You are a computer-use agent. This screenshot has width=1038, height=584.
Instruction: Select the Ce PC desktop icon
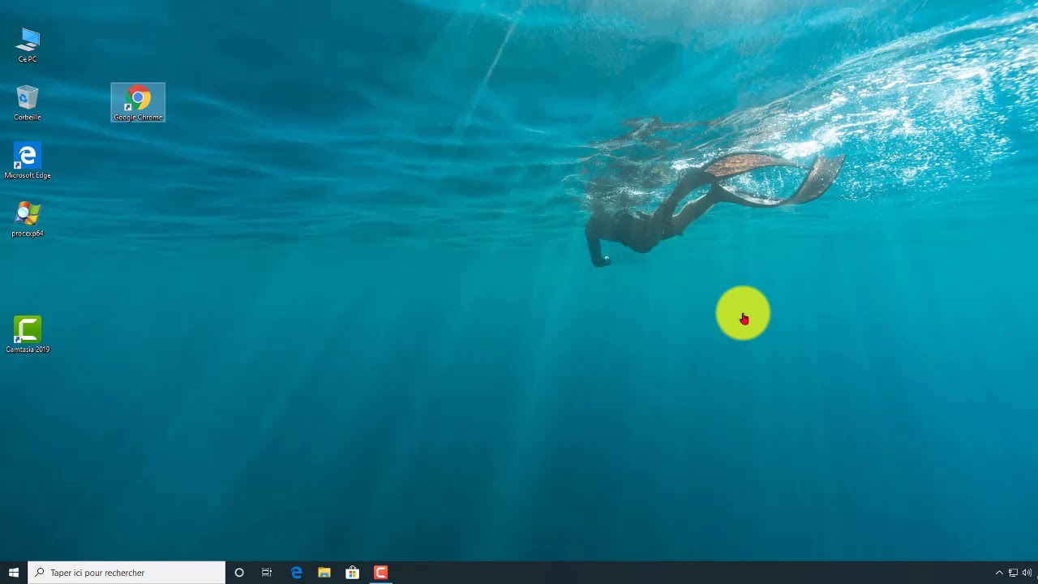coord(28,45)
